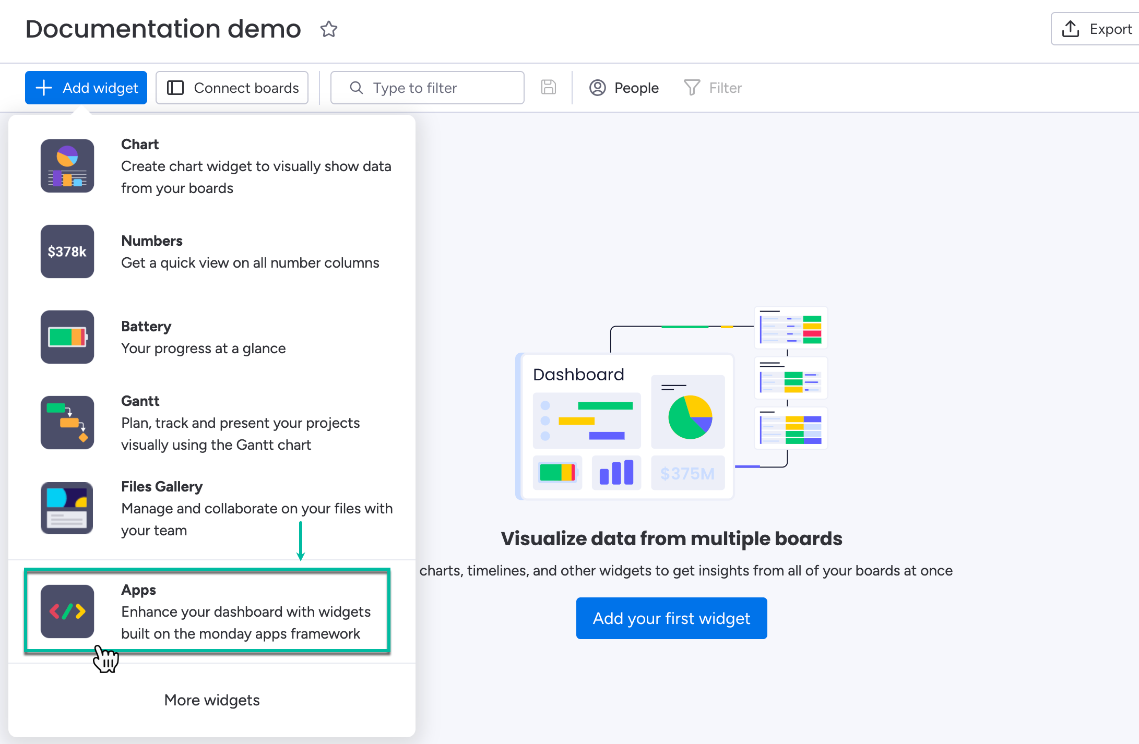Screen dimensions: 1139x744
Task: Focus the Type to filter field
Action: pos(428,88)
